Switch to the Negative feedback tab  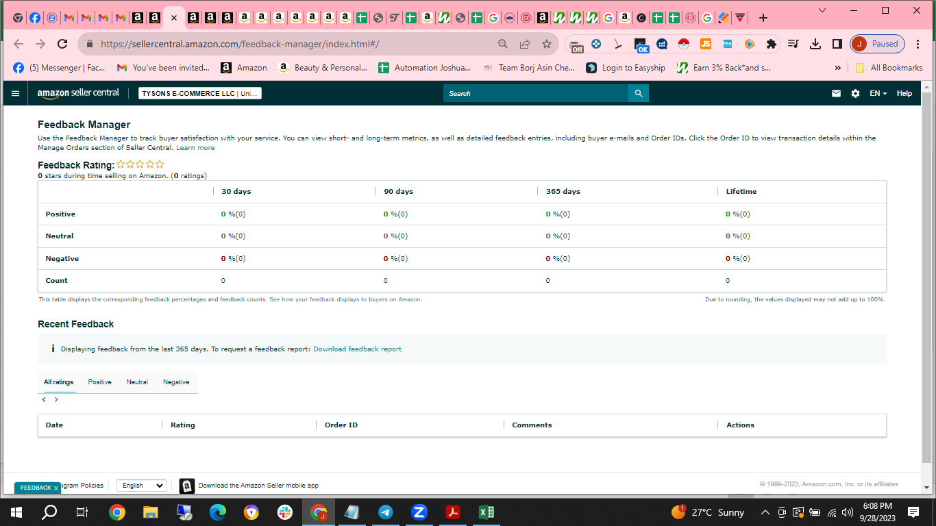click(176, 382)
